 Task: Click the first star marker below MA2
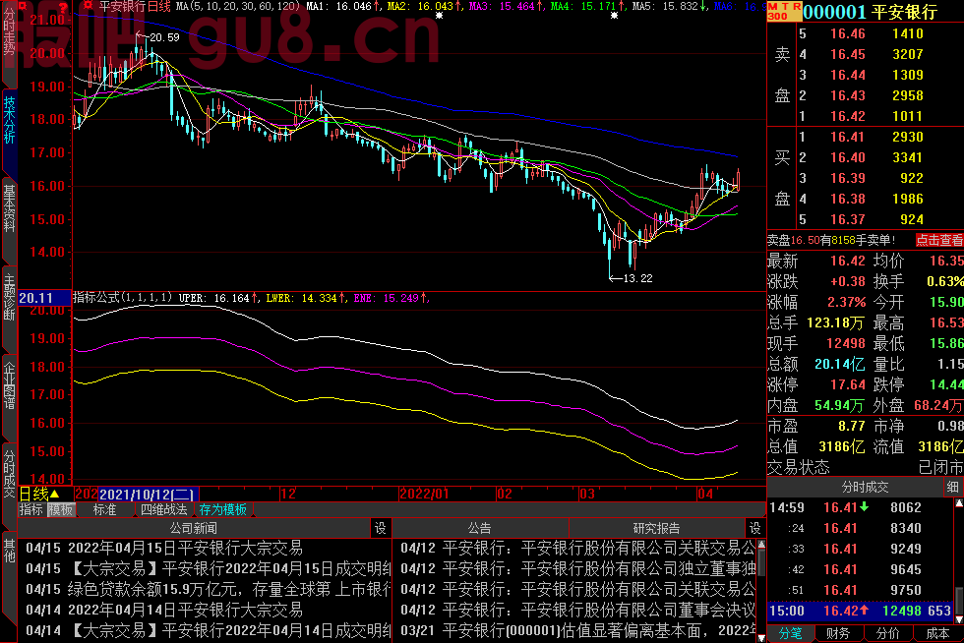[x=439, y=16]
